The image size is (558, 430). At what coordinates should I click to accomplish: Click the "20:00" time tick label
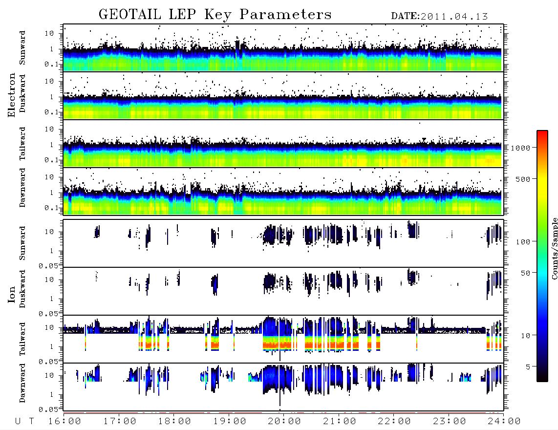coord(284,422)
